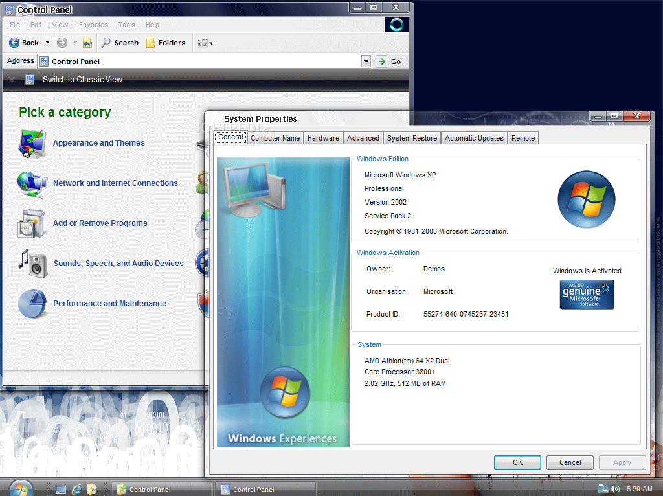Switch to the Hardware tab
This screenshot has height=496, width=663.
(x=324, y=138)
